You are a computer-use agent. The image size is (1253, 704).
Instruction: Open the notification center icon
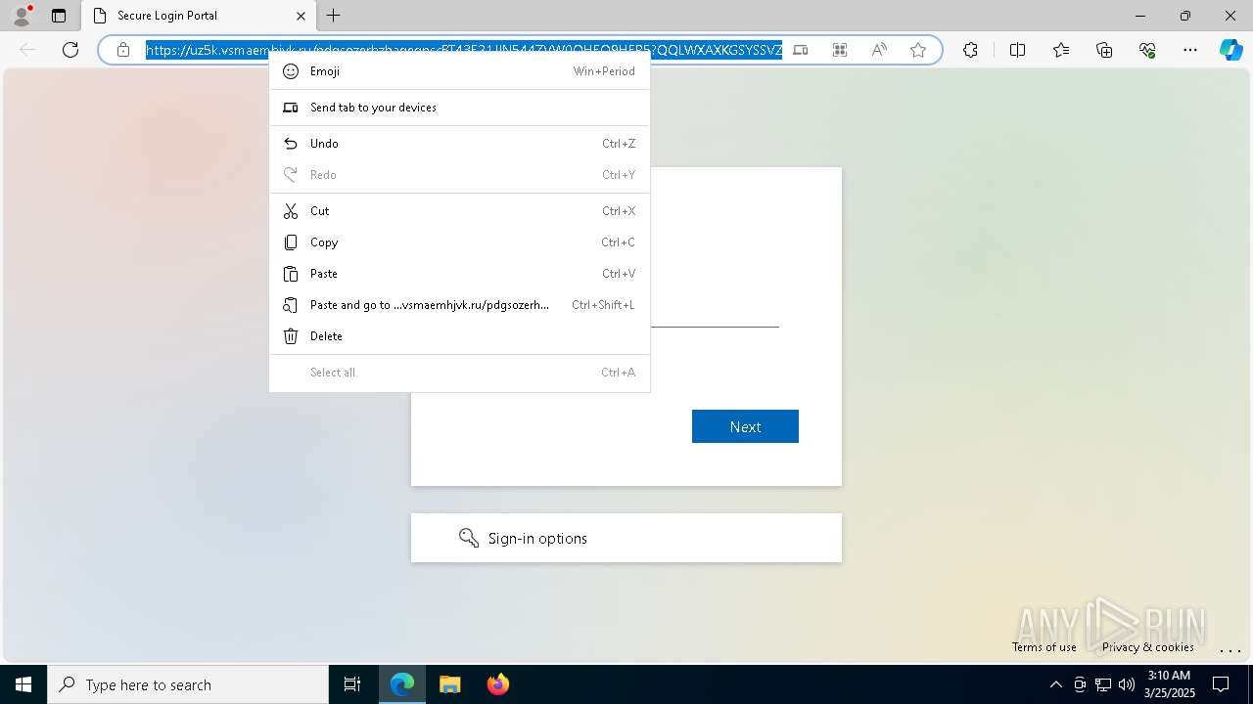pos(1221,684)
